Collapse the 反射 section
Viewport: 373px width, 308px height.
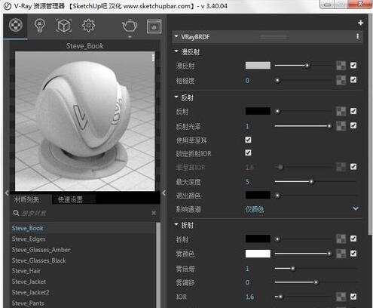click(176, 97)
